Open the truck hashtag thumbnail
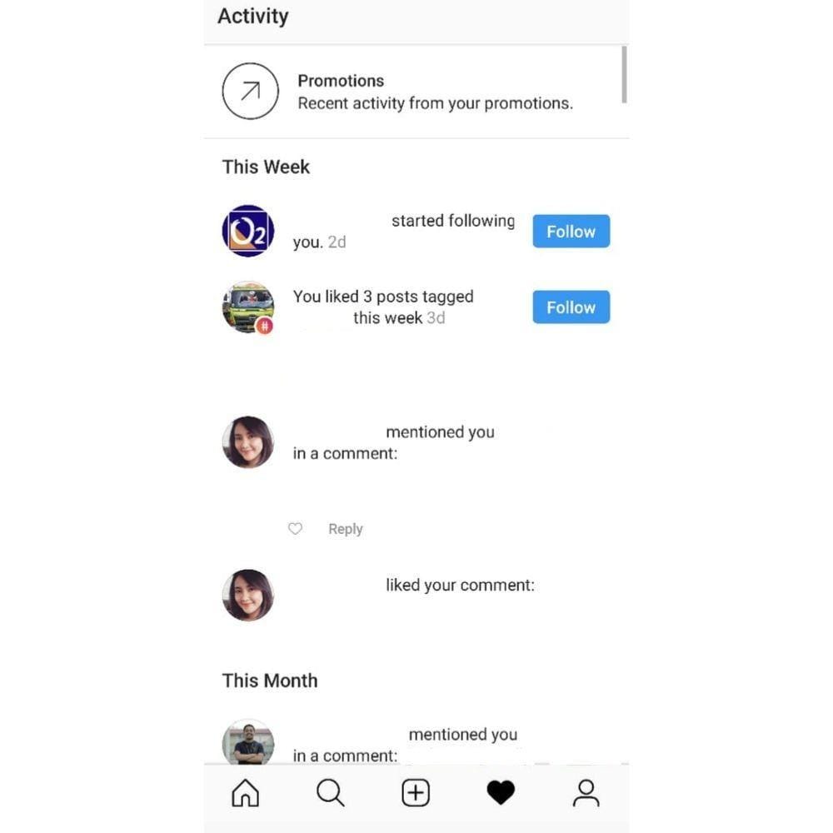The height and width of the screenshot is (833, 833). point(248,307)
